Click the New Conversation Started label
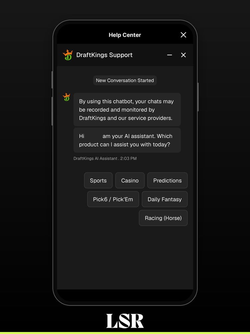 (x=125, y=80)
